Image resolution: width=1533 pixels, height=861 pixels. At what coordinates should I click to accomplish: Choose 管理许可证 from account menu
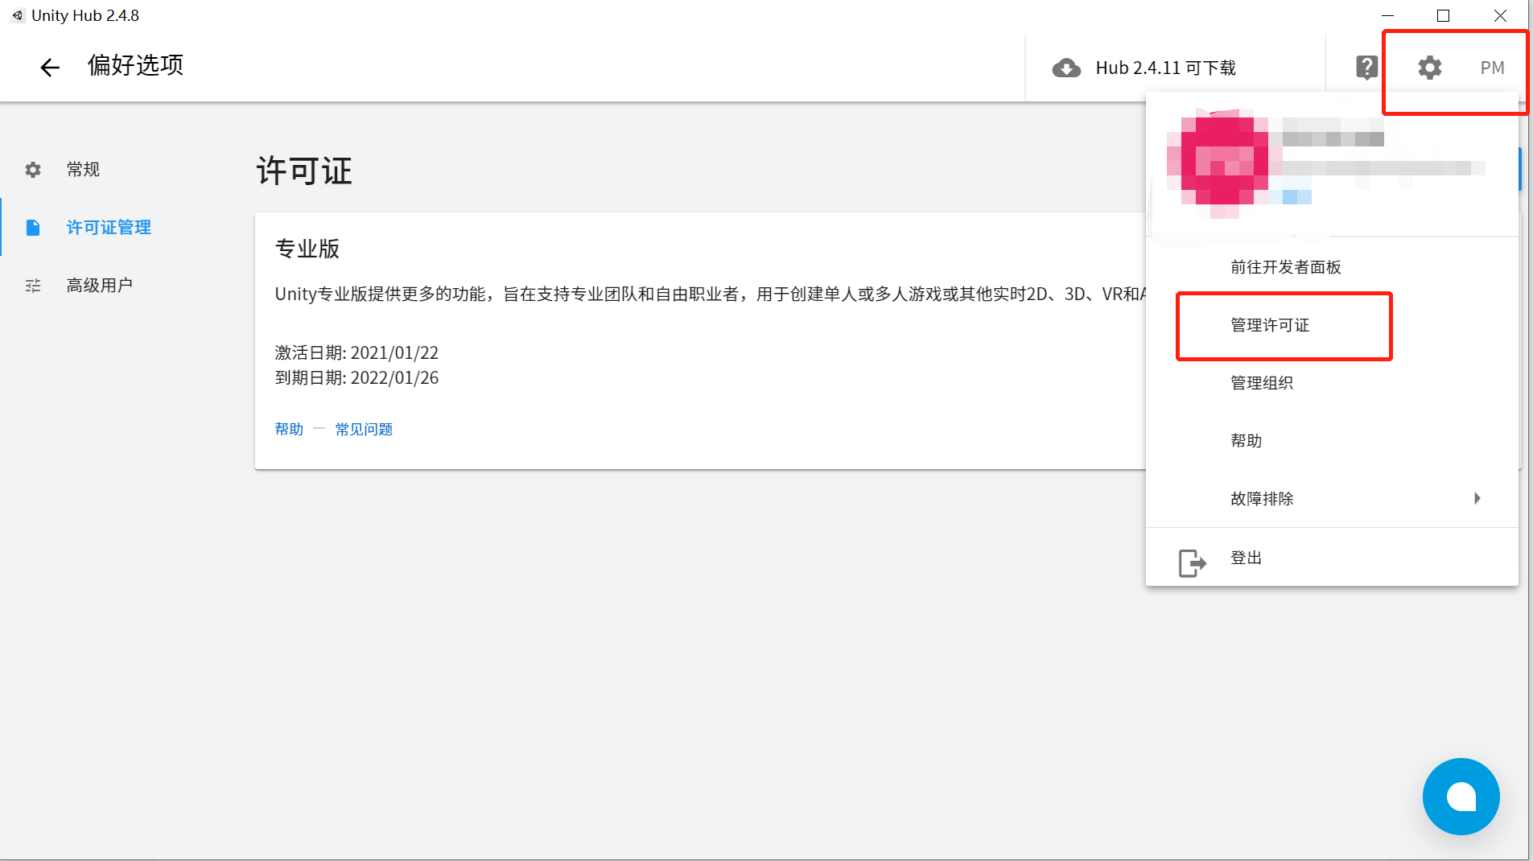[1332, 325]
